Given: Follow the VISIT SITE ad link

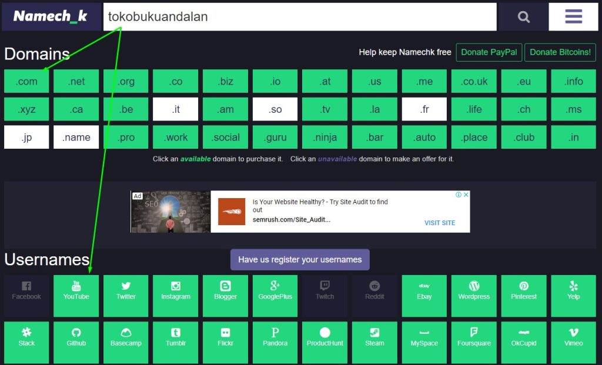Looking at the screenshot, I should click(439, 223).
